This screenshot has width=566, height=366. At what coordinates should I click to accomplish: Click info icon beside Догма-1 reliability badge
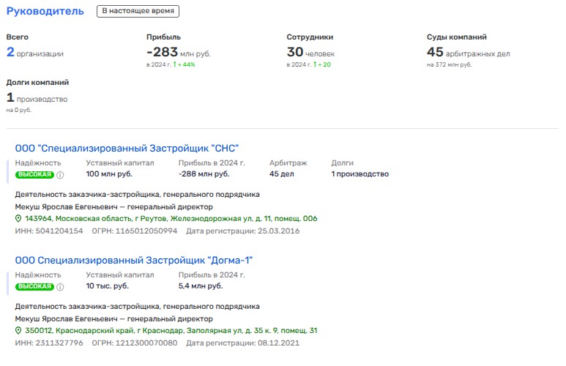pyautogui.click(x=61, y=287)
